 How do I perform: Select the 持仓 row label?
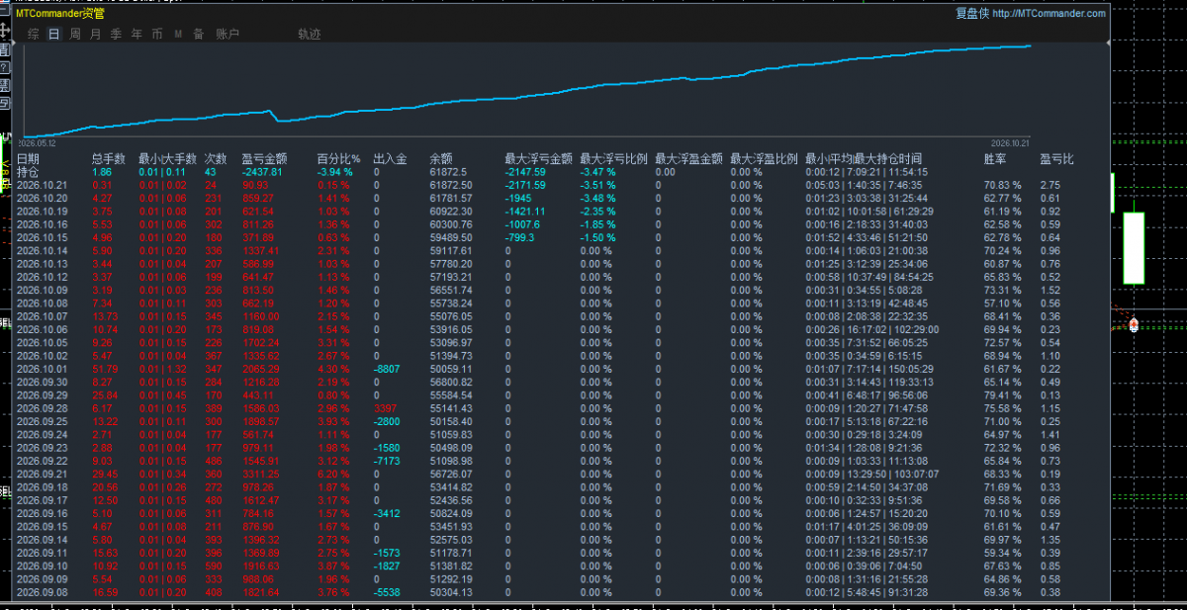(29, 171)
